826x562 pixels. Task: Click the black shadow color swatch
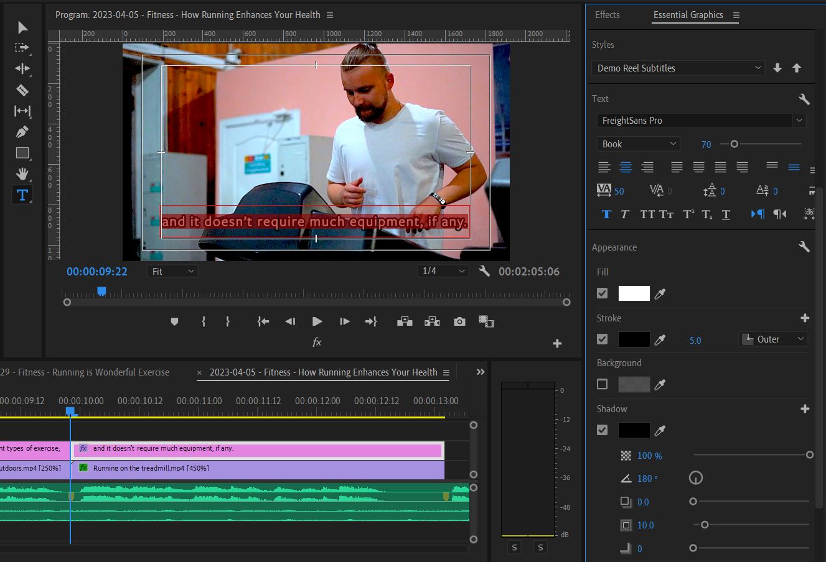[x=634, y=430]
